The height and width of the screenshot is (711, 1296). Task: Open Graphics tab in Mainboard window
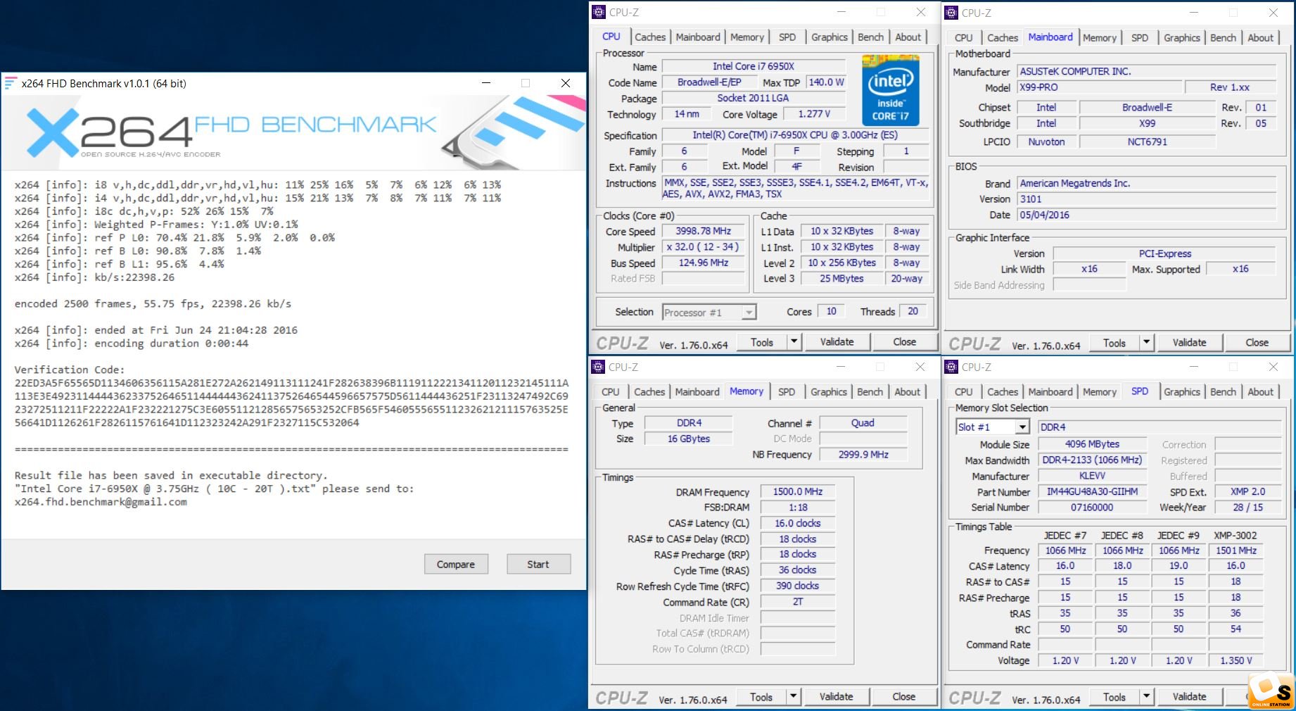(x=1182, y=38)
